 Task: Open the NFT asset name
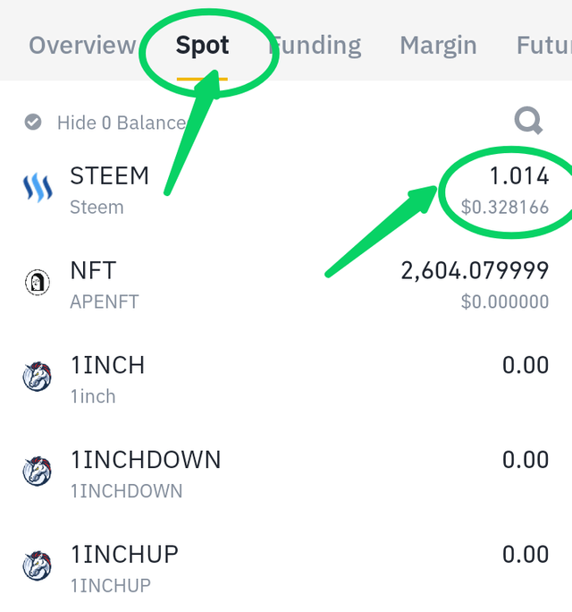coord(93,270)
